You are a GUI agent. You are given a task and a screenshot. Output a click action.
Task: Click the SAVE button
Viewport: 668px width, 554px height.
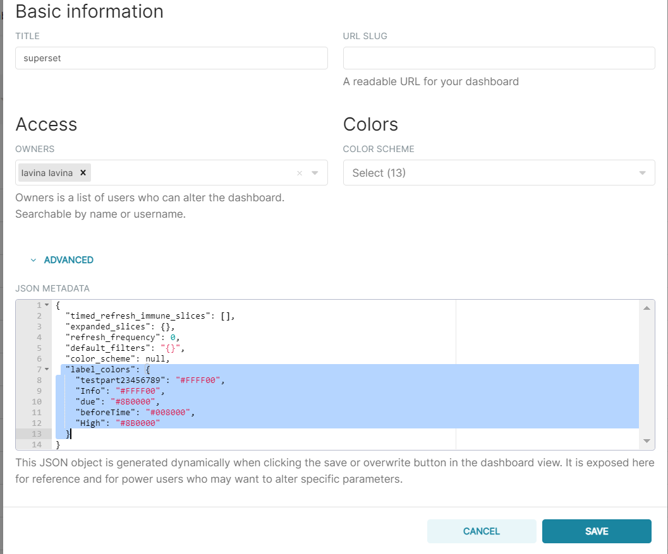(x=597, y=531)
